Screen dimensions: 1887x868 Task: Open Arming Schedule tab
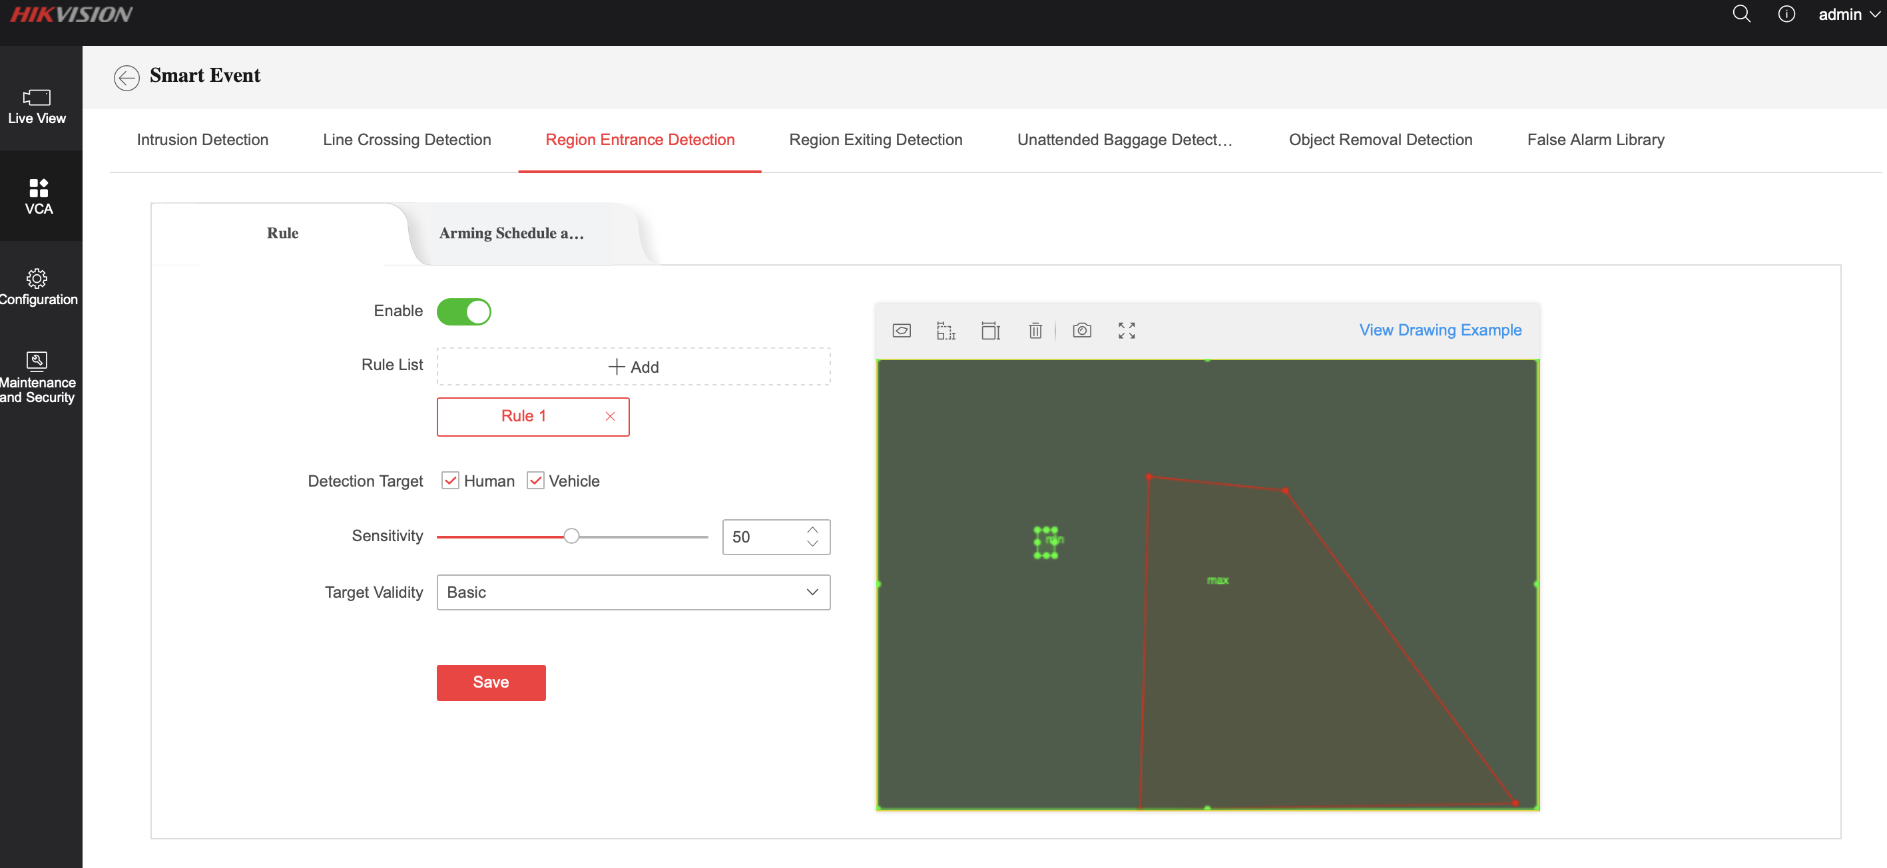tap(511, 233)
